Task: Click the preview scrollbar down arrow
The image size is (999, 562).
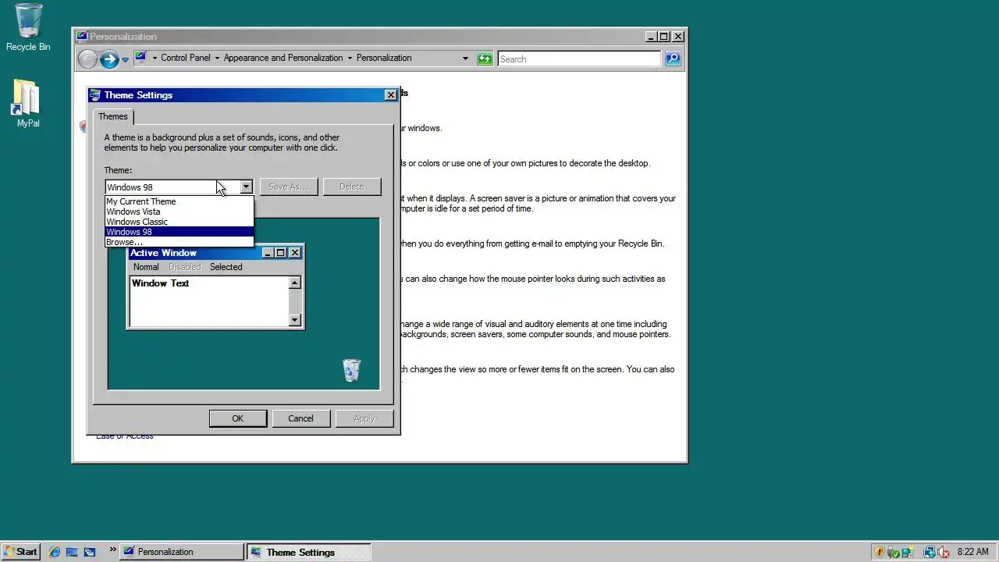Action: pyautogui.click(x=294, y=319)
